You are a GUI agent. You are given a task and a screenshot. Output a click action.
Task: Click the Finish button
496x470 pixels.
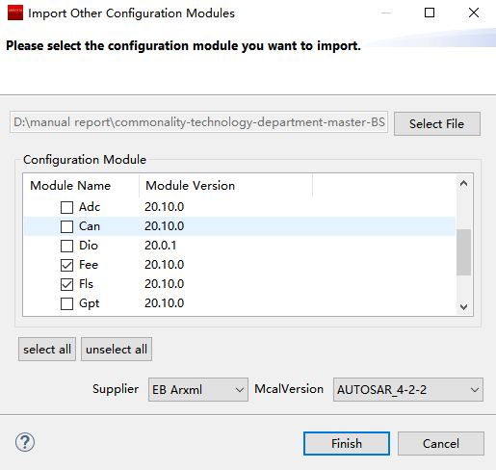(347, 444)
